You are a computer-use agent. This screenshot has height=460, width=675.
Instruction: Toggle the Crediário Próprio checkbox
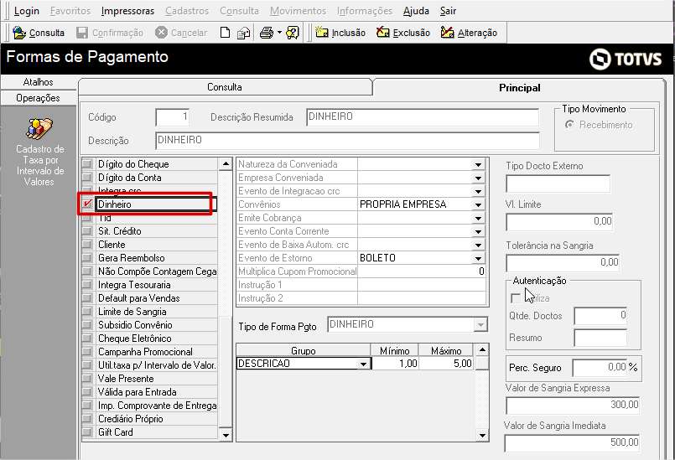click(x=87, y=419)
